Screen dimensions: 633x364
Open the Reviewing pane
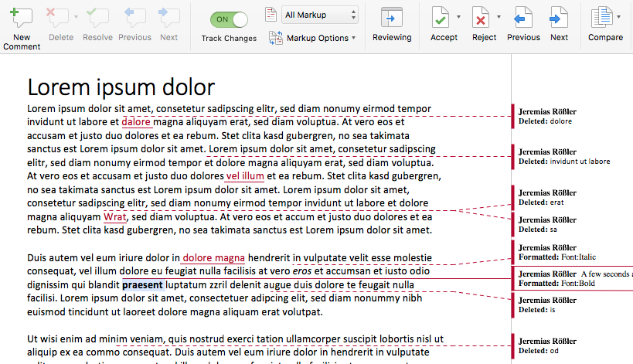coord(392,24)
